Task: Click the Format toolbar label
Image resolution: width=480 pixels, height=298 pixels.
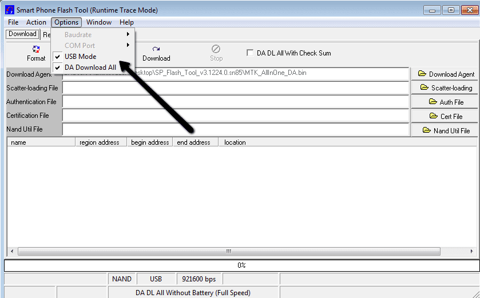Action: pyautogui.click(x=36, y=58)
